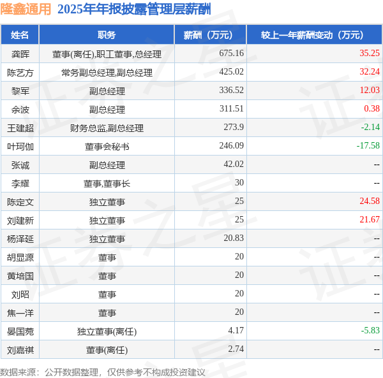Image resolution: width=383 pixels, height=378 pixels.
Task: Click the red change value 35.25
Action: click(x=370, y=53)
